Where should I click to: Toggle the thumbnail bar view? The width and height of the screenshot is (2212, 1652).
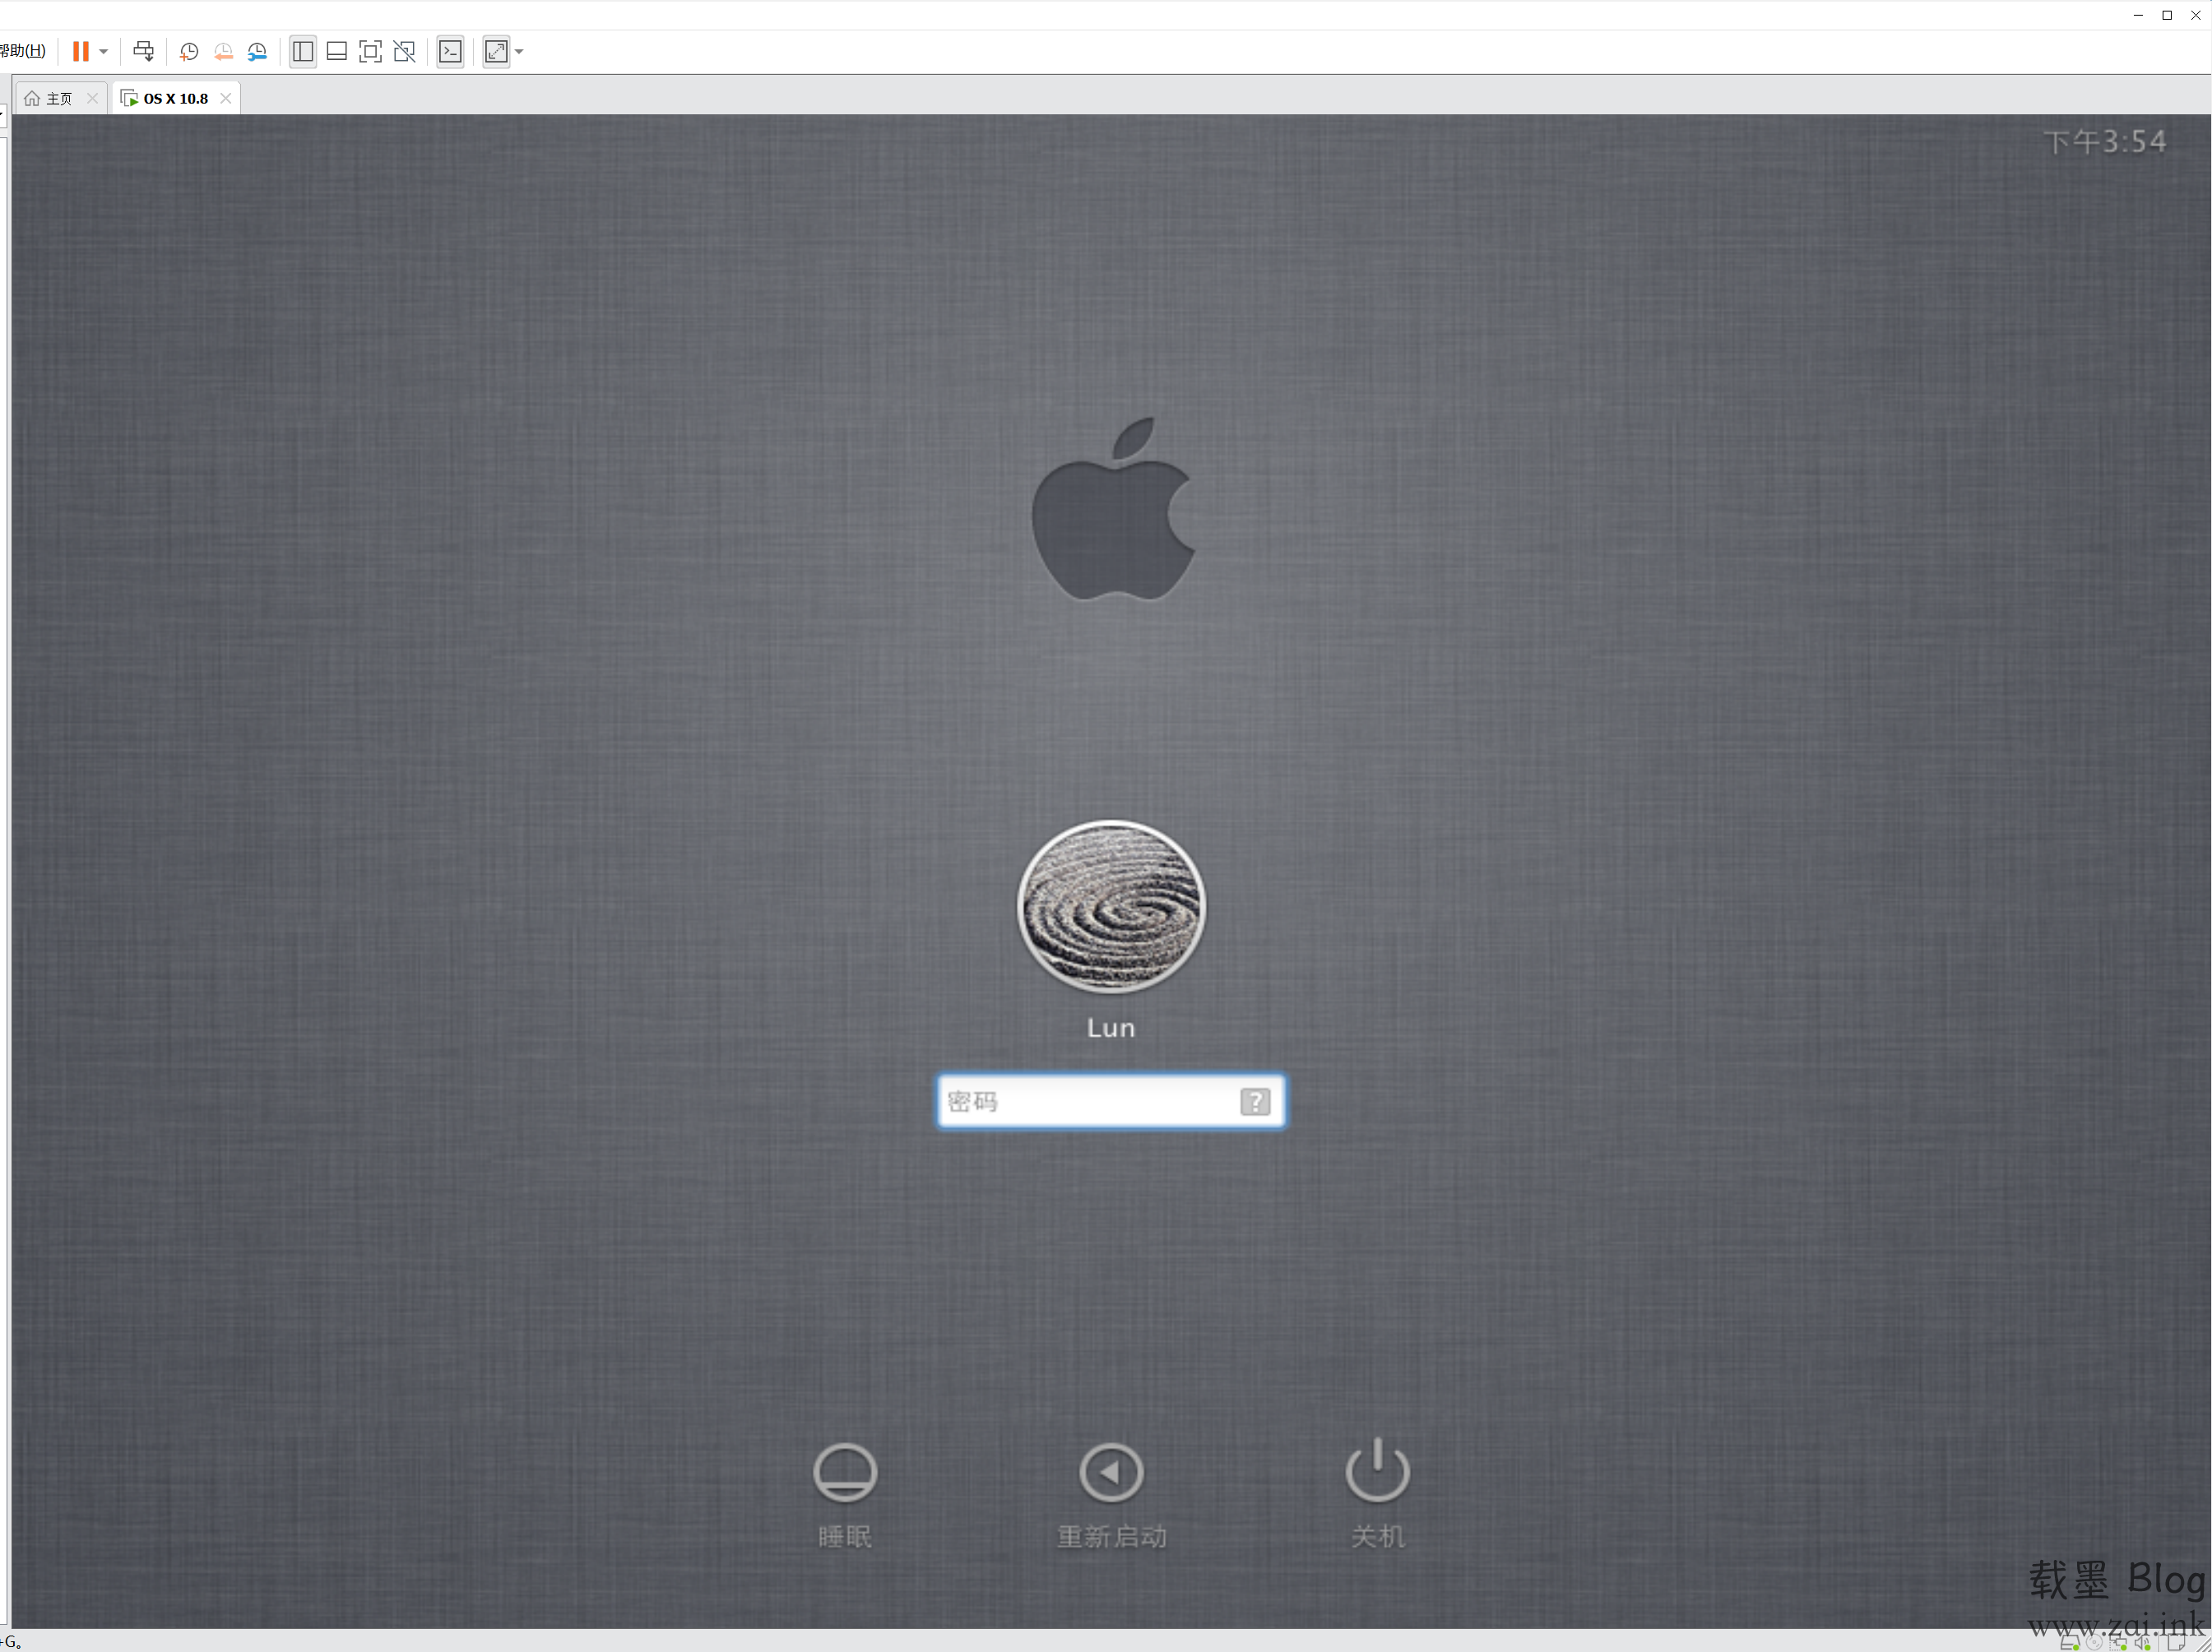click(337, 51)
